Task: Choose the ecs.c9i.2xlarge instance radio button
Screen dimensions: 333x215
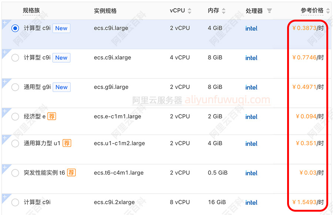Action: 15,202
